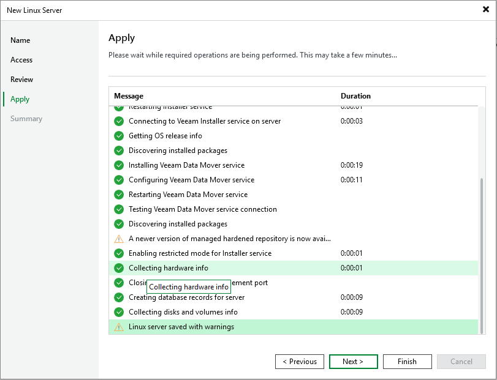Click the Message column header
Screen dimensions: 497x380
[x=129, y=96]
